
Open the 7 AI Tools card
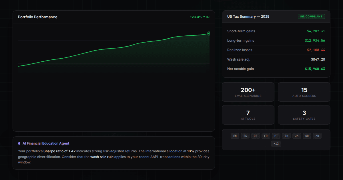coord(248,115)
